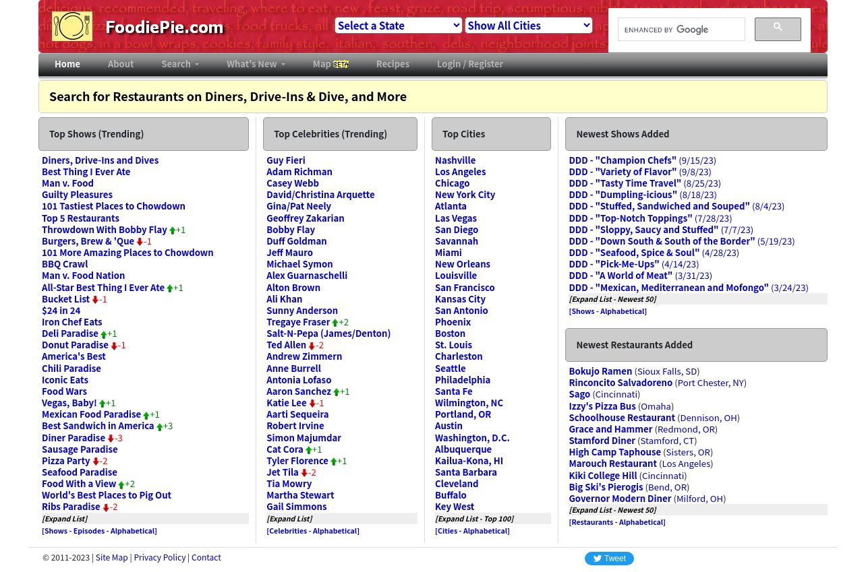
Task: Open the Key West city page
Action: point(455,507)
